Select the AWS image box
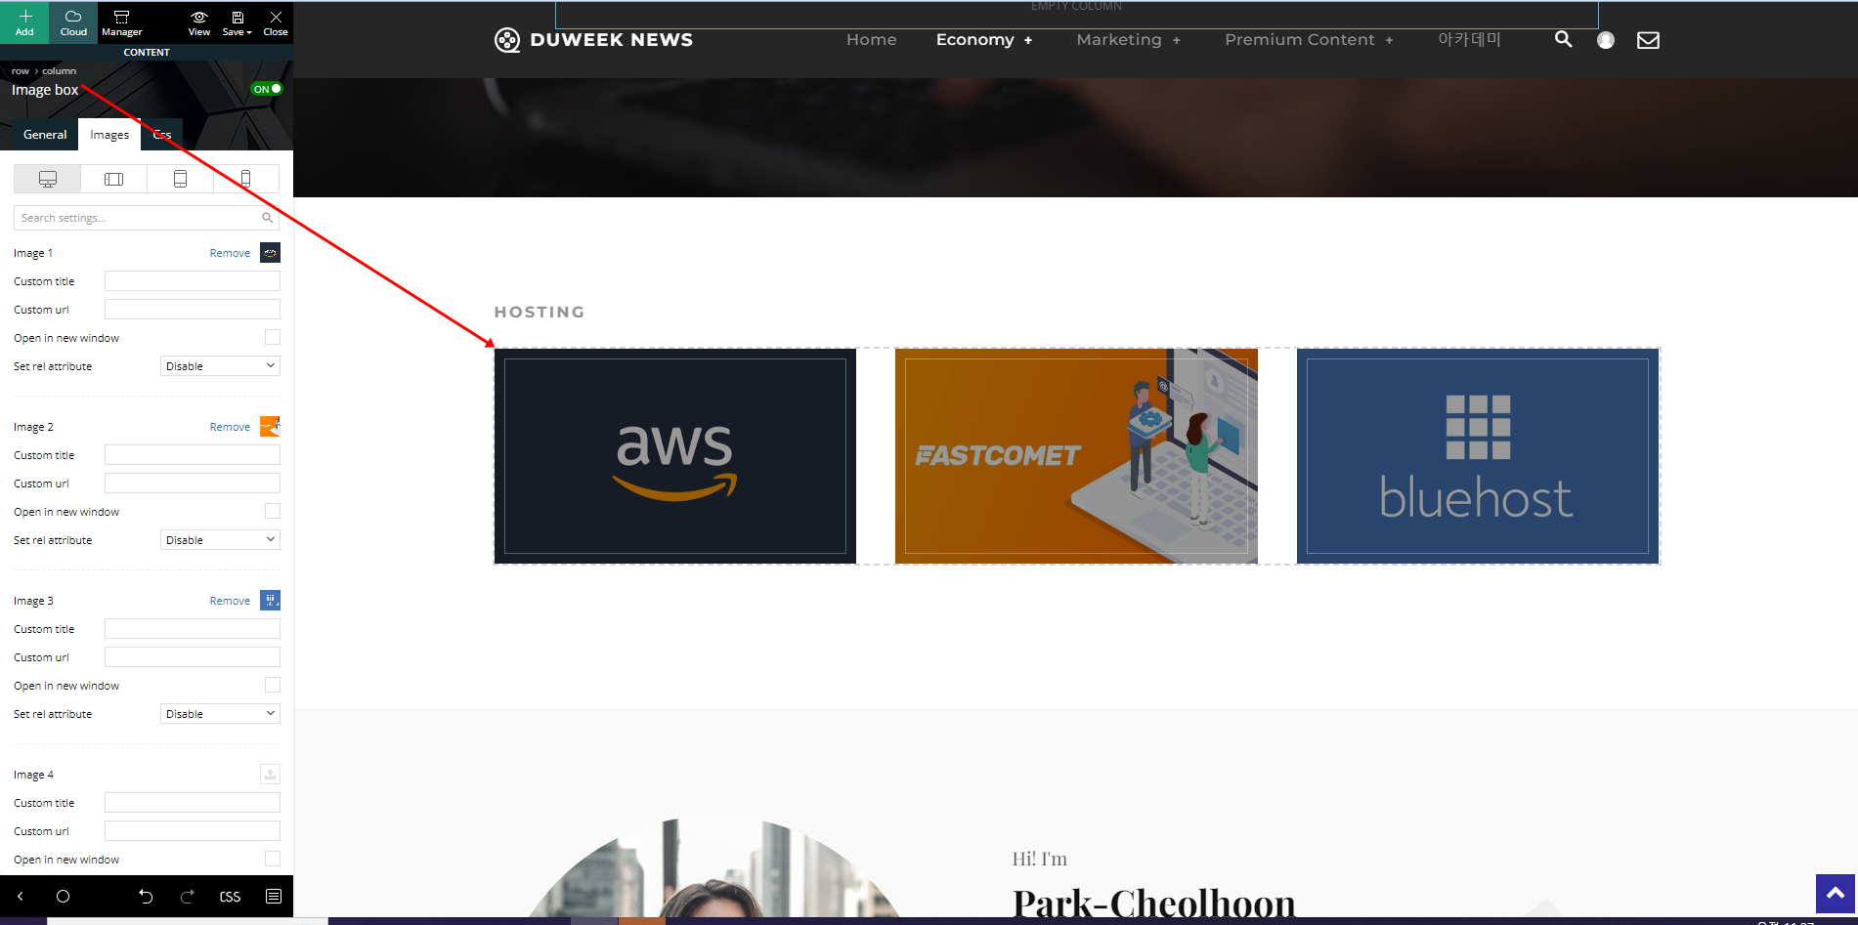This screenshot has width=1858, height=925. click(675, 456)
